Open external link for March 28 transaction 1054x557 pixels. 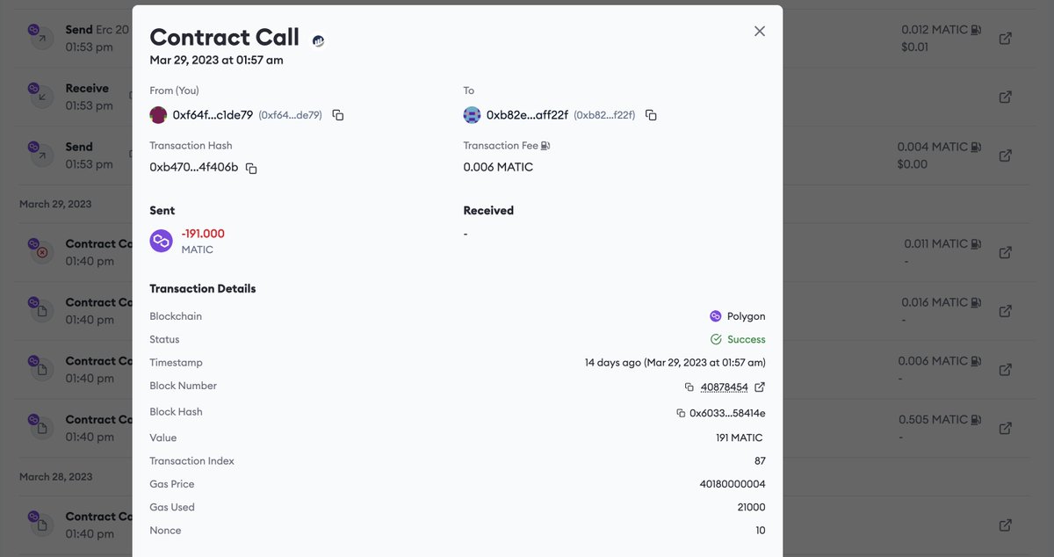click(1006, 525)
